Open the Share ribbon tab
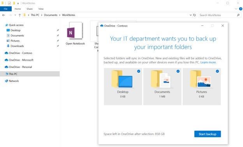The width and height of the screenshot is (243, 147). click(30, 9)
